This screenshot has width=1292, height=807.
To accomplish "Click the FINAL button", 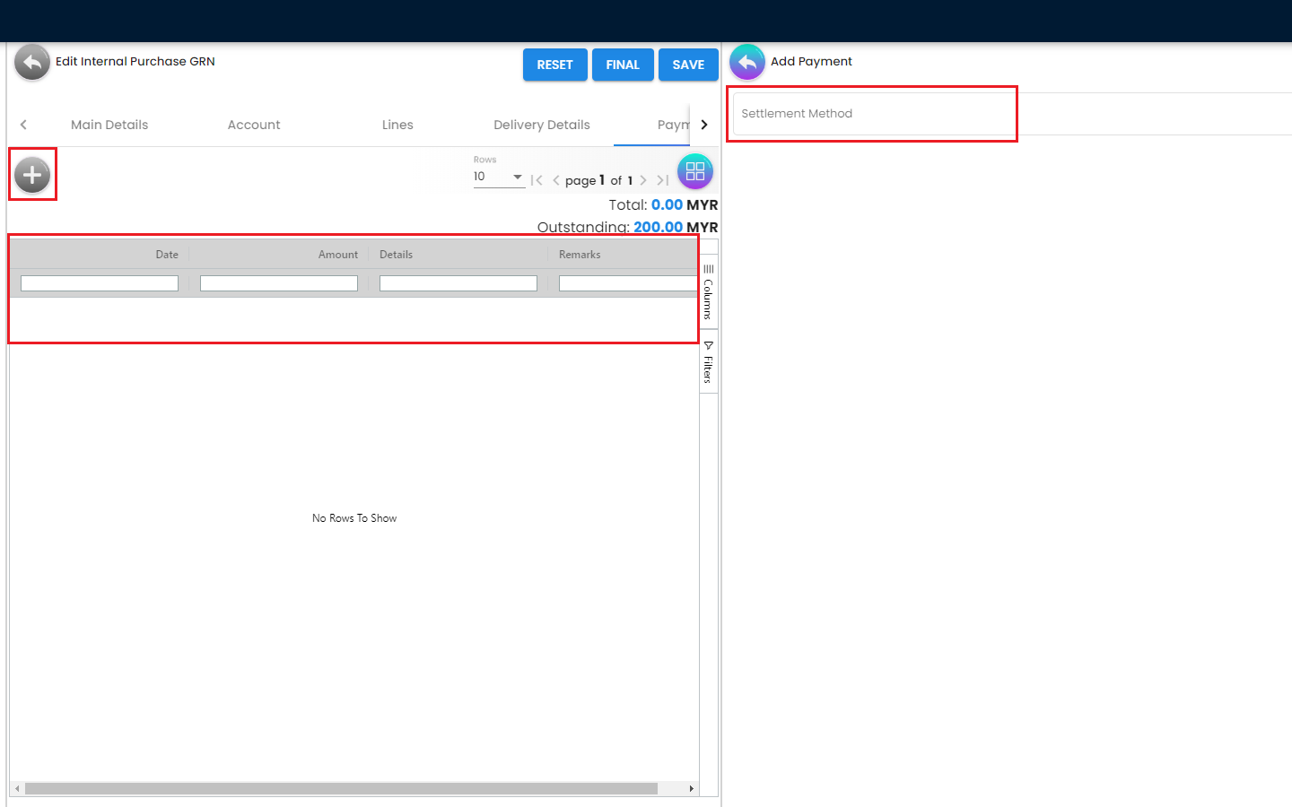I will [x=622, y=65].
